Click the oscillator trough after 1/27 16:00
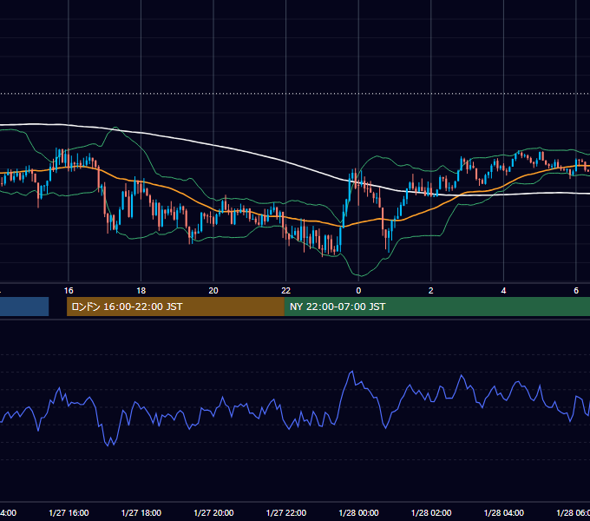The image size is (590, 521). point(108,445)
